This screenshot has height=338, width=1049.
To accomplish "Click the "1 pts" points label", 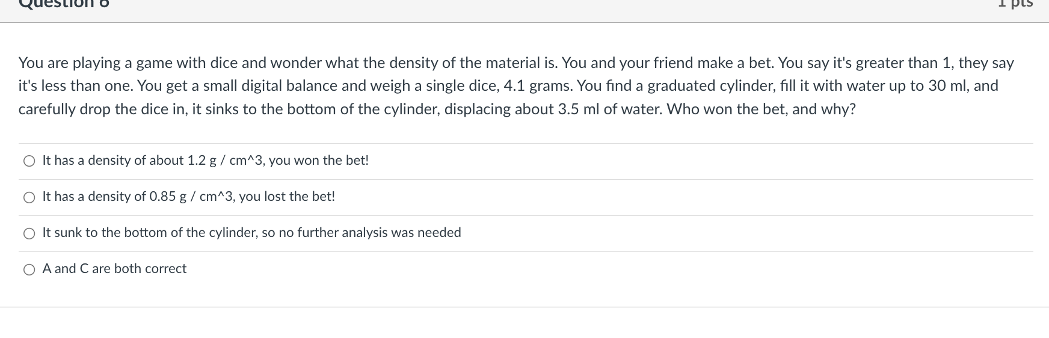I will coord(1015,4).
